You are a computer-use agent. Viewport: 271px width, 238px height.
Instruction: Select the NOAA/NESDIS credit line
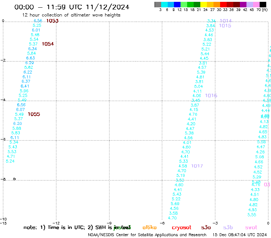pos(147,235)
